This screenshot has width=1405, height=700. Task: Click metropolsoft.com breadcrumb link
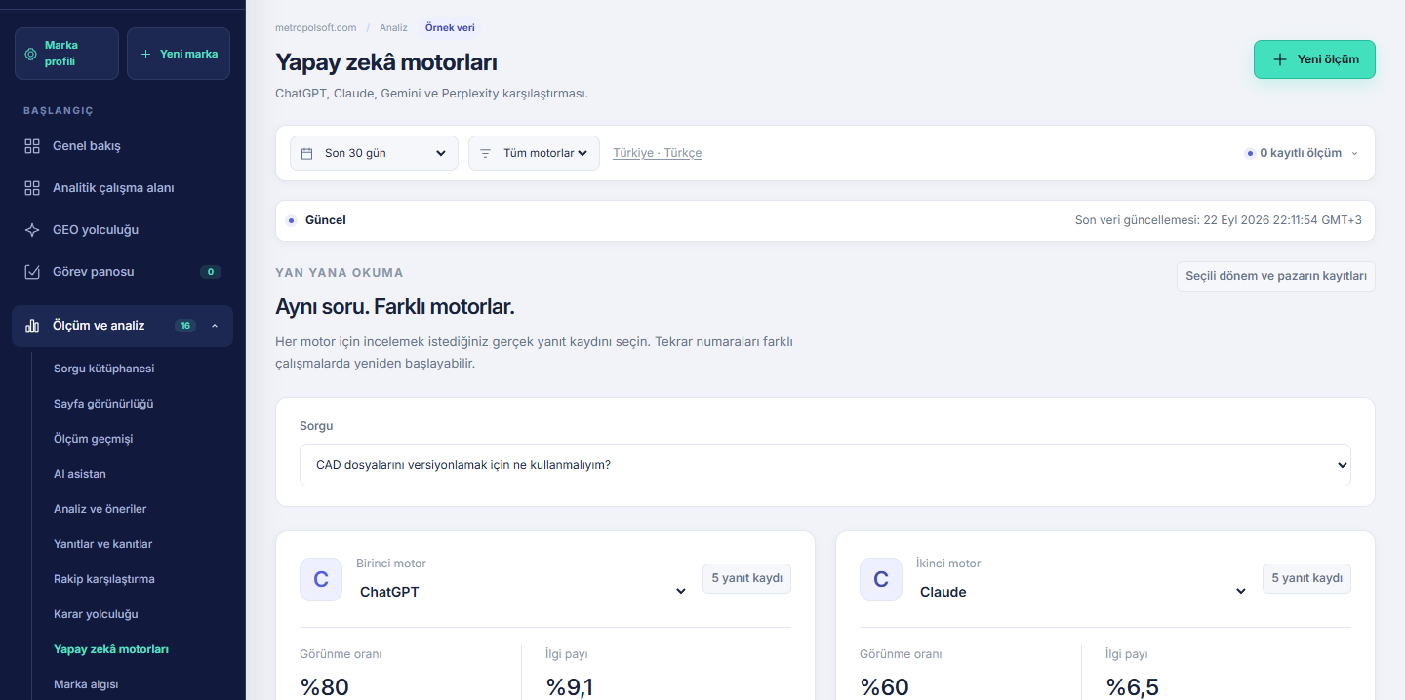316,27
